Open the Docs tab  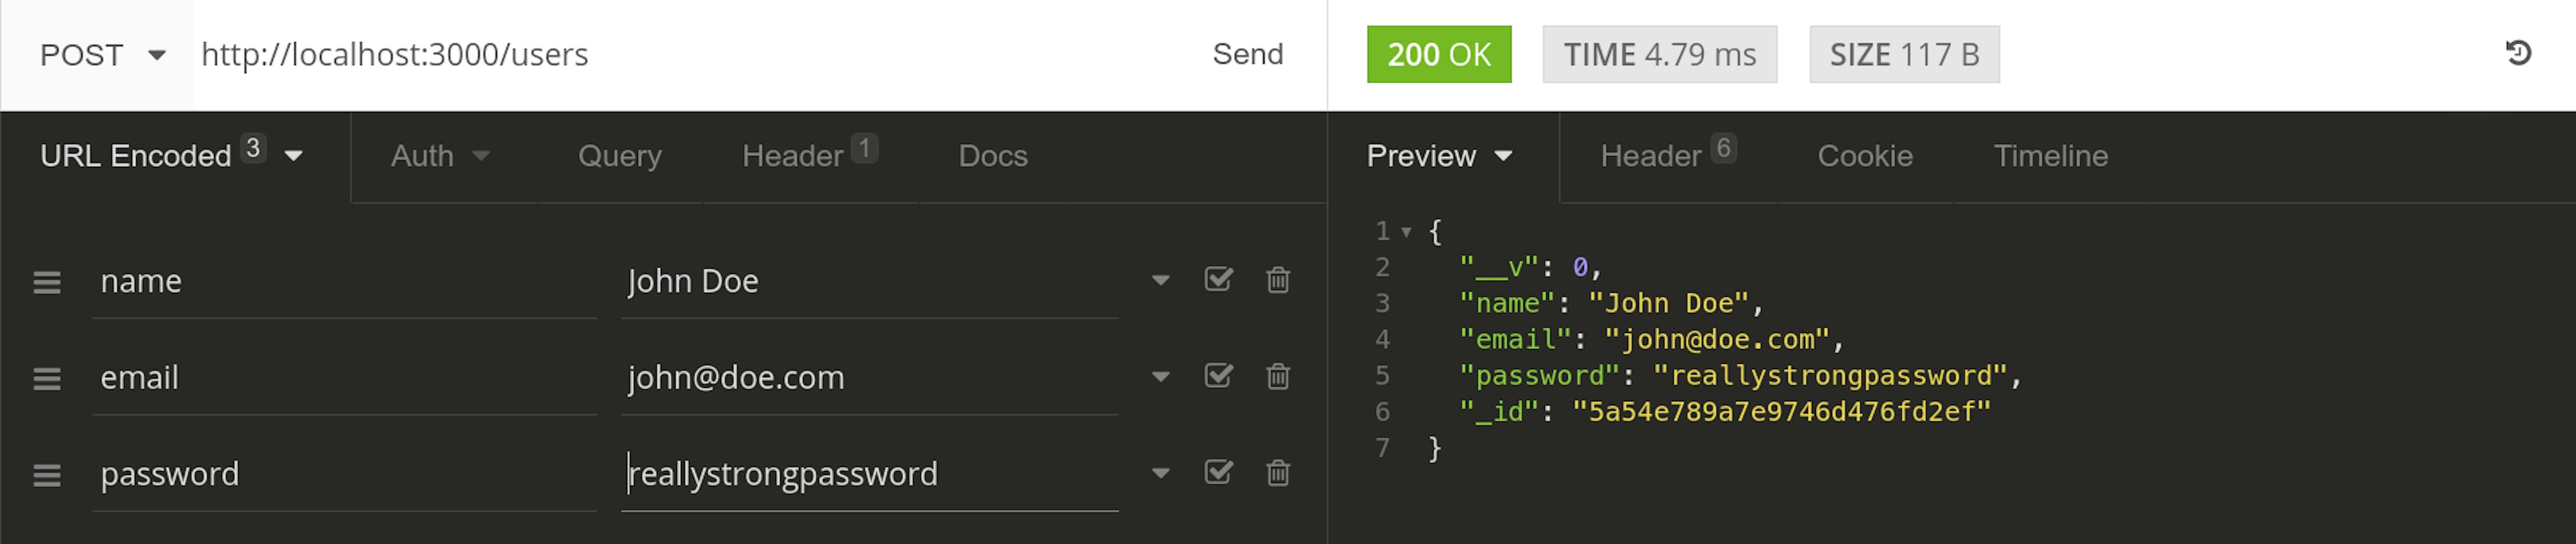(992, 157)
